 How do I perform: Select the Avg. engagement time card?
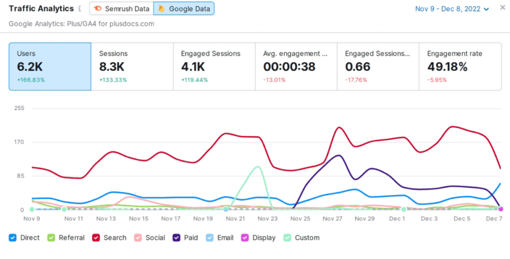[x=296, y=67]
